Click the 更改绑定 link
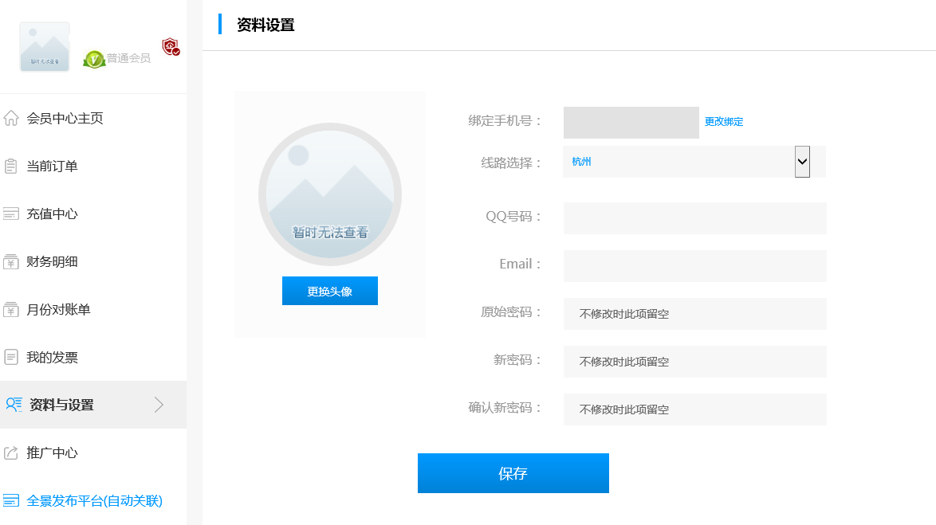The width and height of the screenshot is (936, 525). click(724, 122)
